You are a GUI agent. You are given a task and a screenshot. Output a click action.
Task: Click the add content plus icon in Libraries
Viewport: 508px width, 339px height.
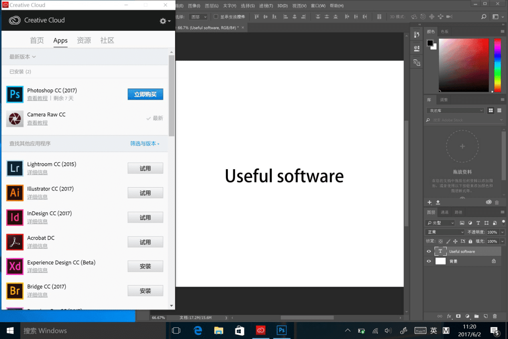429,202
